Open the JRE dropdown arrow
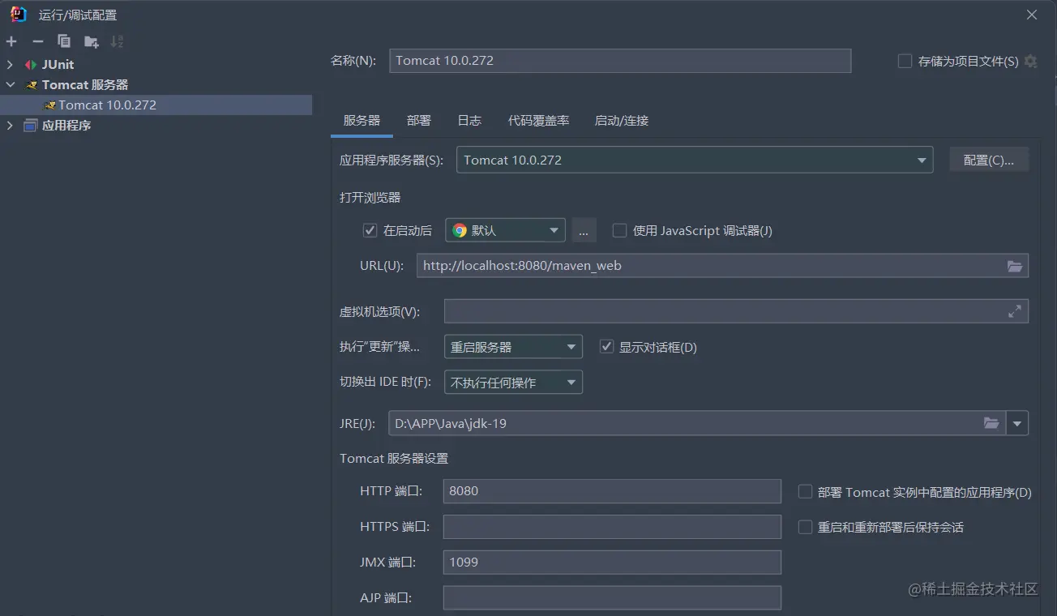This screenshot has width=1057, height=616. 1017,423
